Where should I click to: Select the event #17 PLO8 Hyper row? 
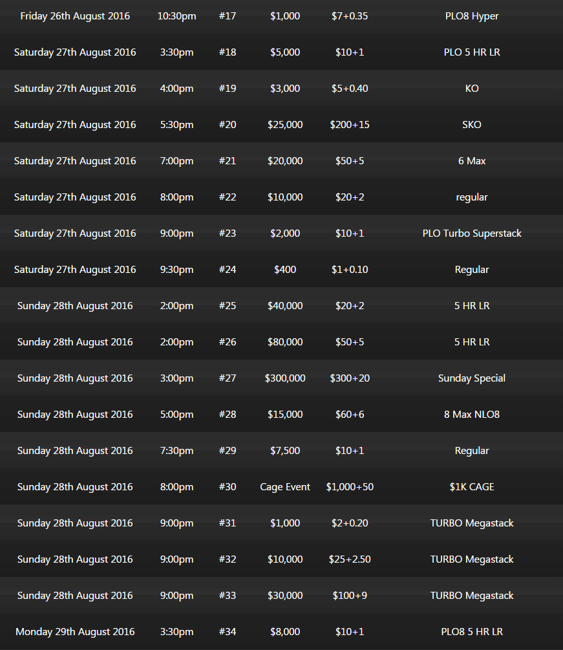[281, 16]
